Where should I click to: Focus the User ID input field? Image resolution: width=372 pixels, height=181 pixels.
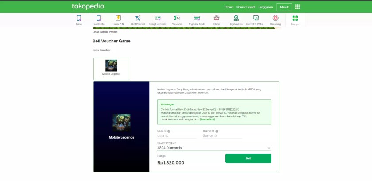[x=177, y=136]
